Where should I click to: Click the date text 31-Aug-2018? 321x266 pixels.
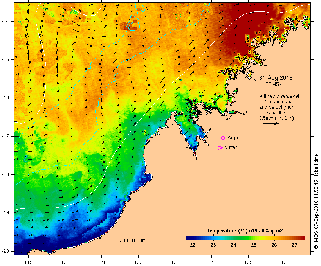point(276,78)
